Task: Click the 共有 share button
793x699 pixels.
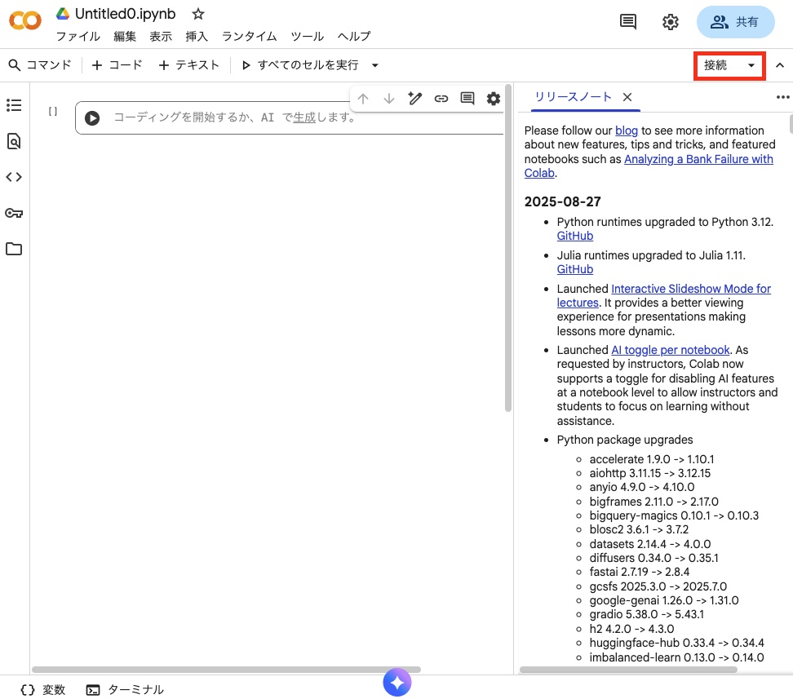Action: point(735,22)
